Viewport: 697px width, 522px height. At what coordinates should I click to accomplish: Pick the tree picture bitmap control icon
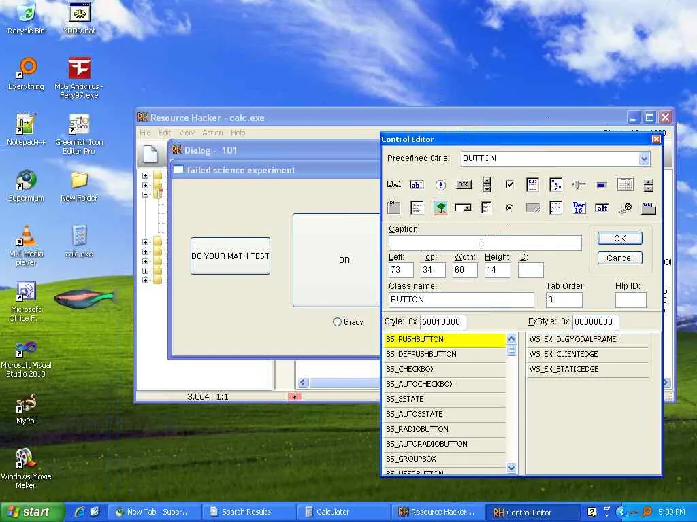pyautogui.click(x=440, y=208)
